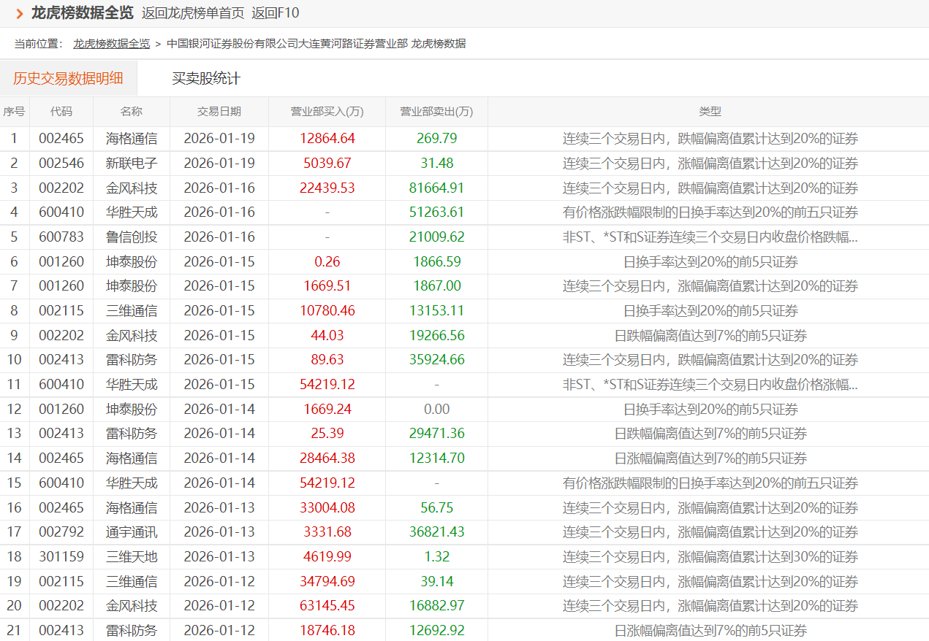Open the 买卖股统计 tab
Viewport: 929px width, 641px height.
[206, 78]
